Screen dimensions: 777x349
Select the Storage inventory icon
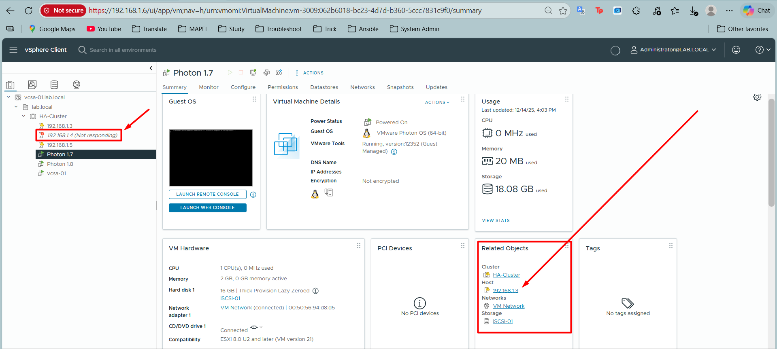[54, 85]
